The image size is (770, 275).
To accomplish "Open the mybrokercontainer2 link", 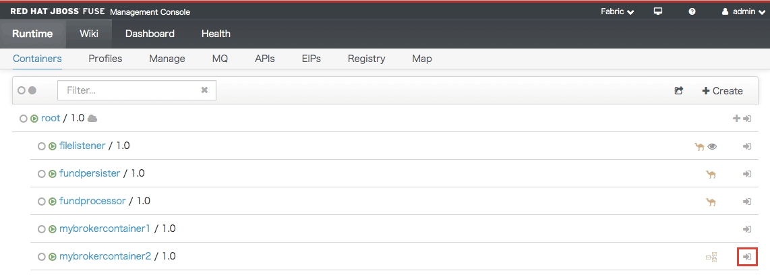I will [105, 256].
